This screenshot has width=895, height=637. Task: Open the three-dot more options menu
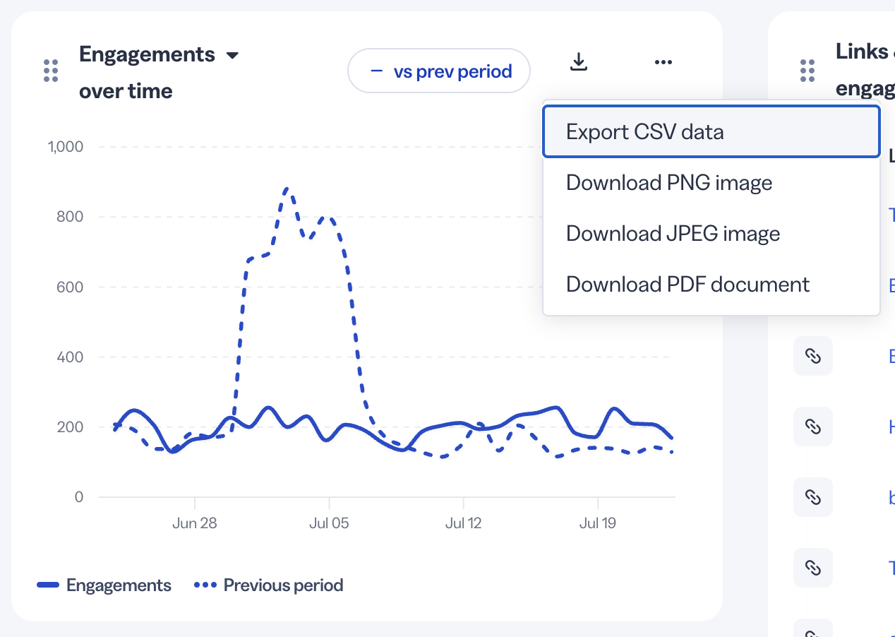coord(663,62)
